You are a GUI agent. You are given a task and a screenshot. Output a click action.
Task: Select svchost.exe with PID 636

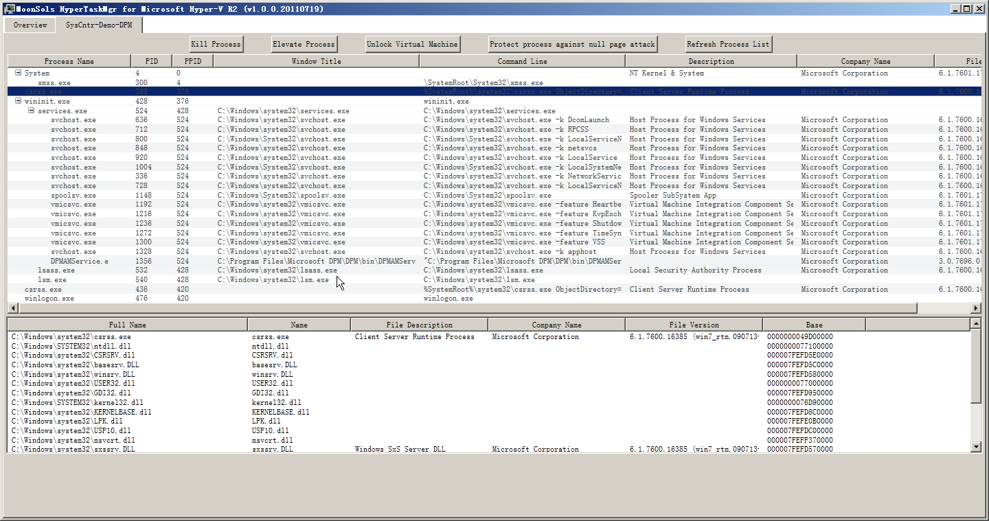click(x=494, y=119)
